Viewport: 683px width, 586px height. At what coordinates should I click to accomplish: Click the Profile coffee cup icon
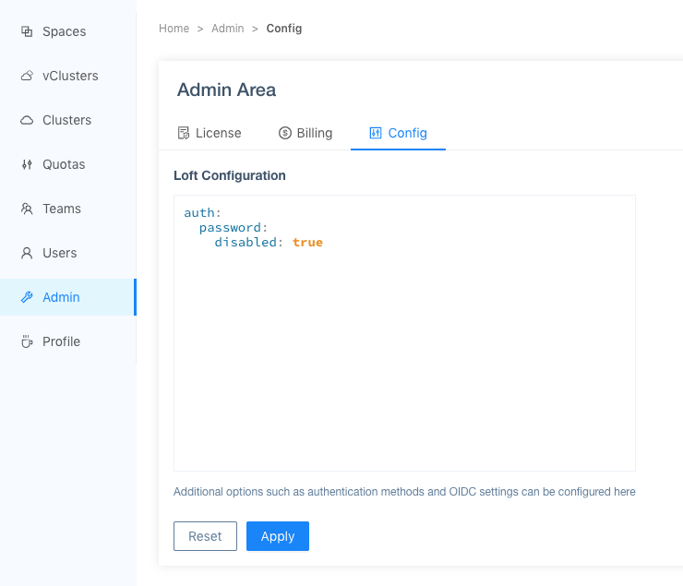(x=27, y=341)
